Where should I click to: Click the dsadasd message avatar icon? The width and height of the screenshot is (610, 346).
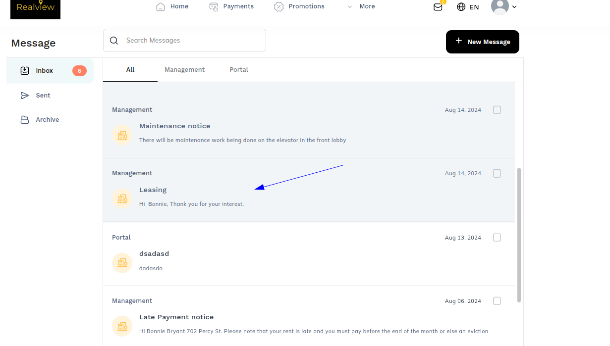click(122, 263)
